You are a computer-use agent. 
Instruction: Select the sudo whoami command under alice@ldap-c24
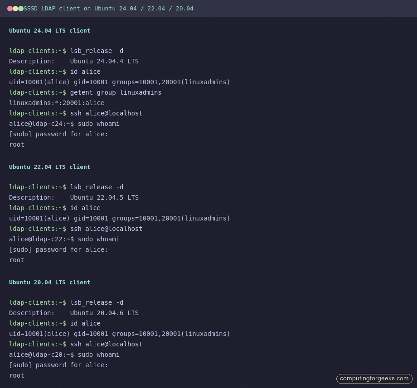(x=98, y=124)
